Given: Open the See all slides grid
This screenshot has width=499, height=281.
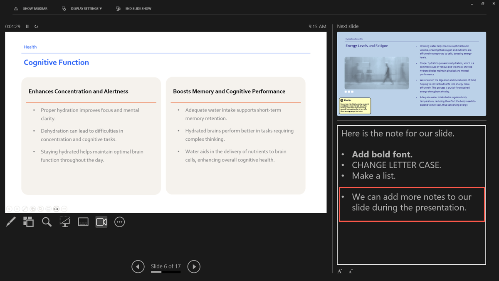Looking at the screenshot, I should pyautogui.click(x=28, y=222).
